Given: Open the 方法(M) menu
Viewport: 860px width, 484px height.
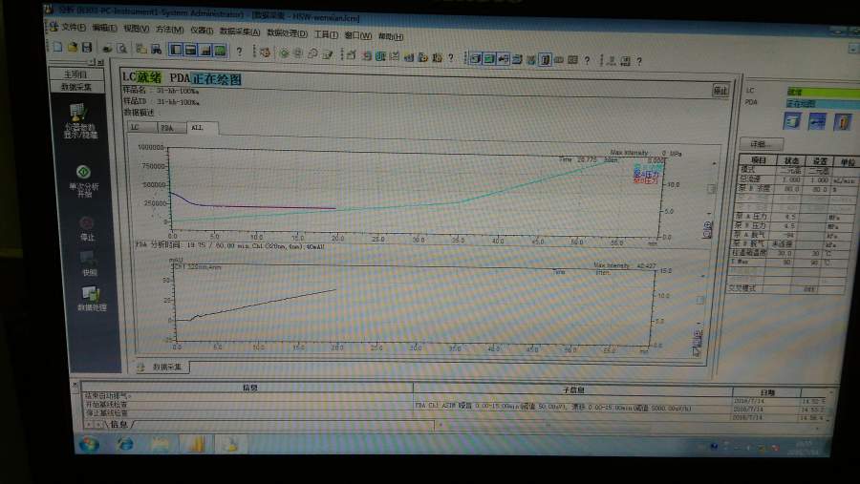Looking at the screenshot, I should 169,29.
